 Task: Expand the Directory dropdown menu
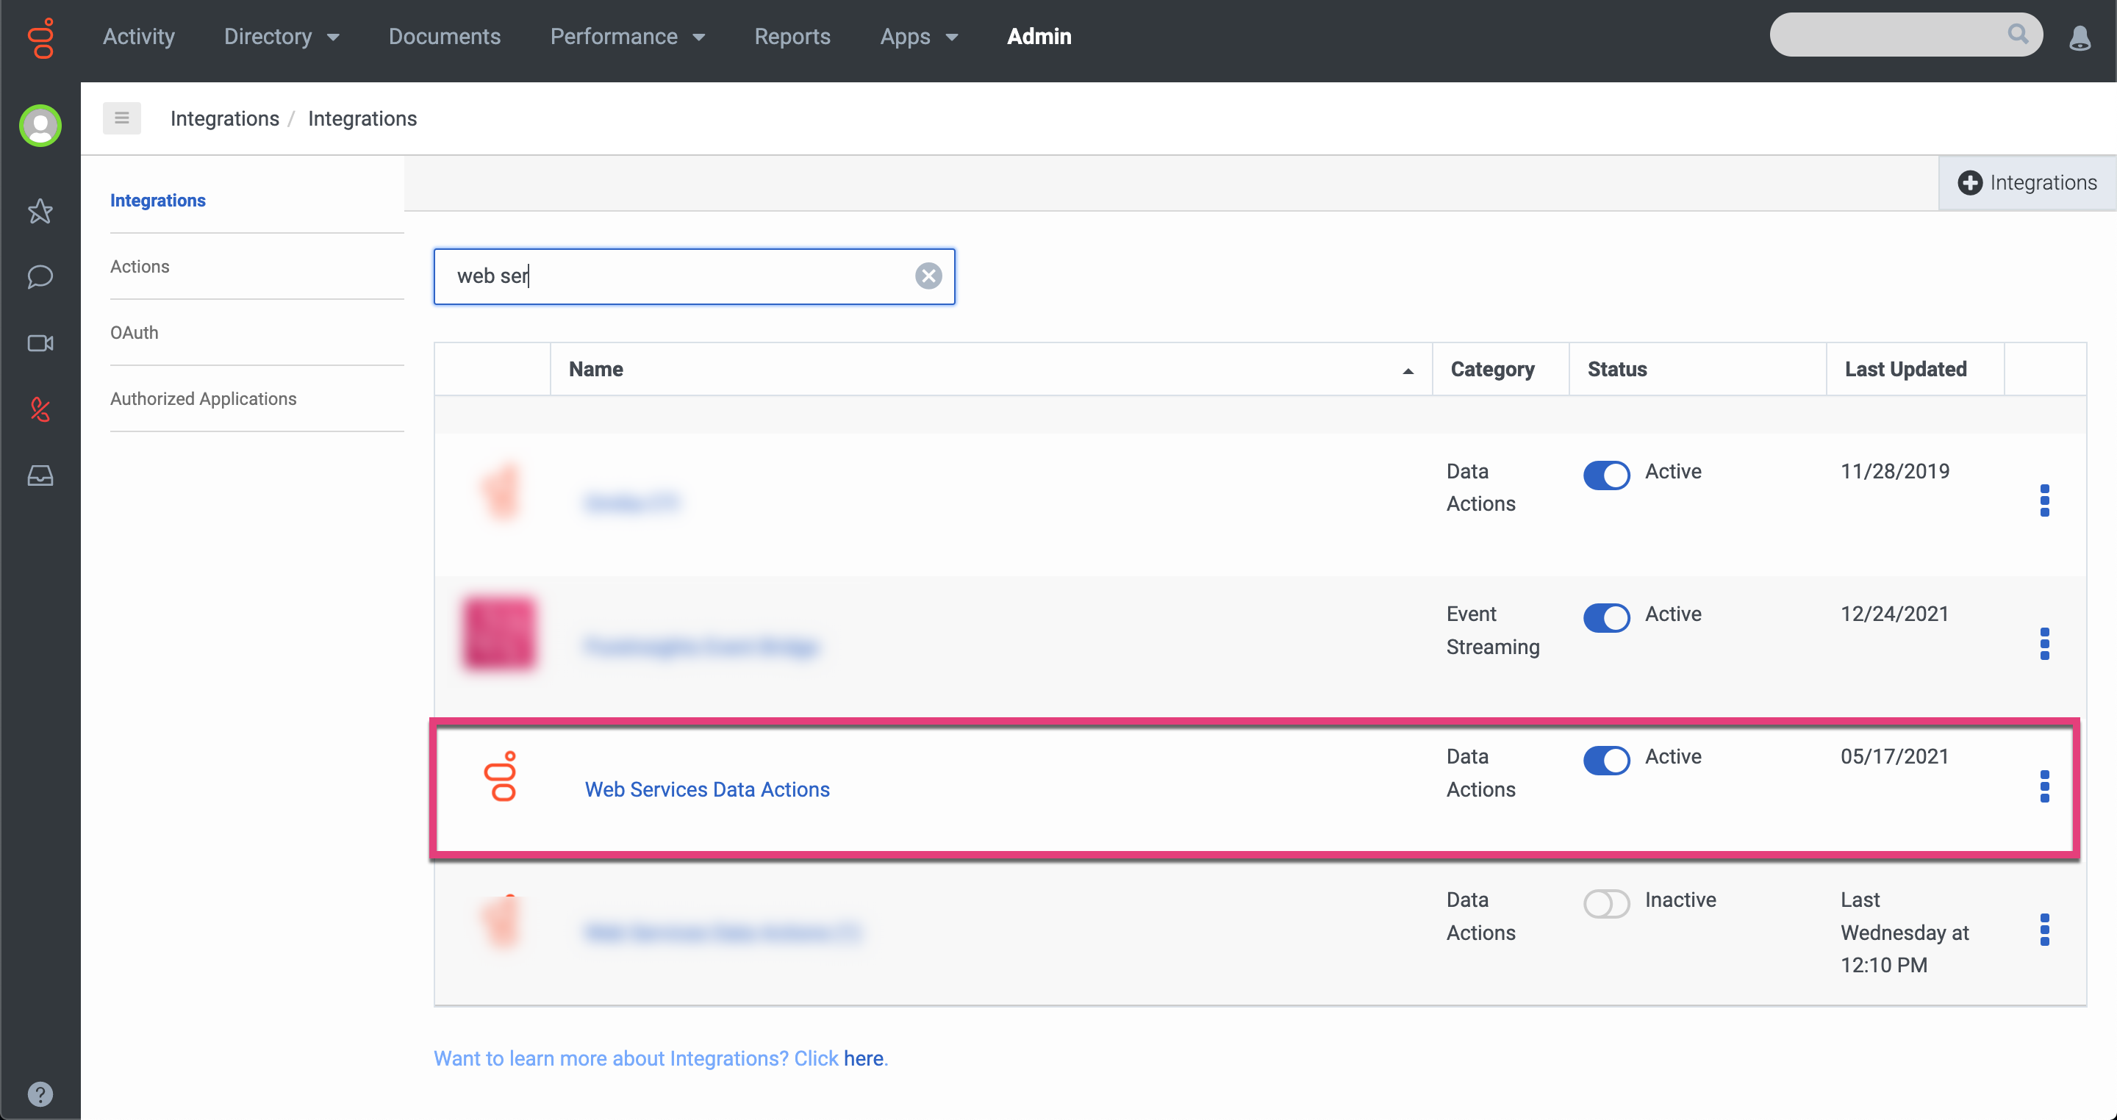(281, 36)
